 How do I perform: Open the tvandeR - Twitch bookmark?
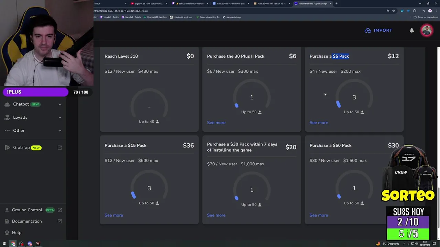pos(110,17)
